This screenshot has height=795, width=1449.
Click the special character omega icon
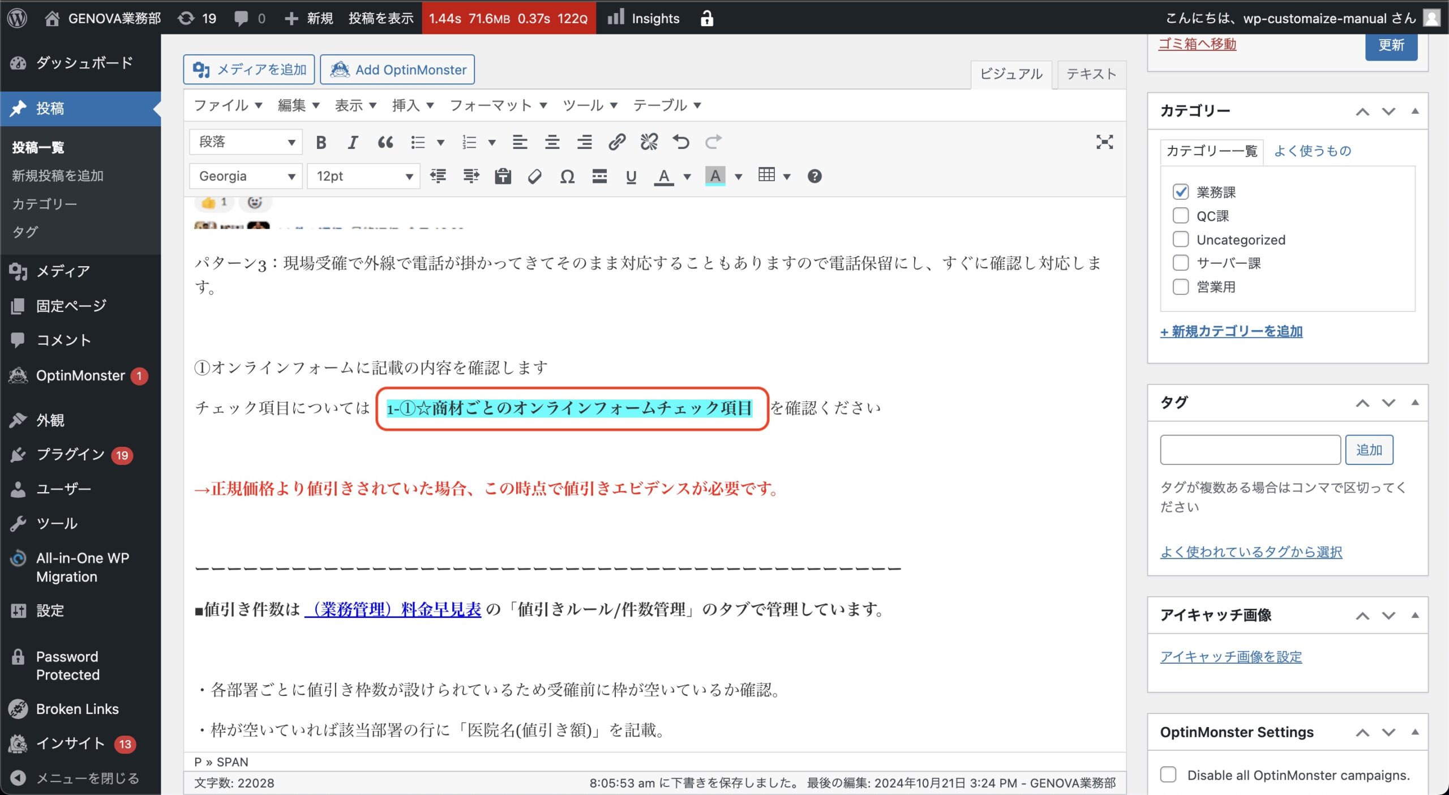[567, 177]
